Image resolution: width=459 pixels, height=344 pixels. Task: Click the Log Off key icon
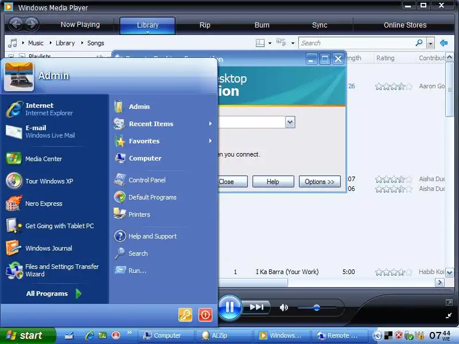(x=185, y=315)
